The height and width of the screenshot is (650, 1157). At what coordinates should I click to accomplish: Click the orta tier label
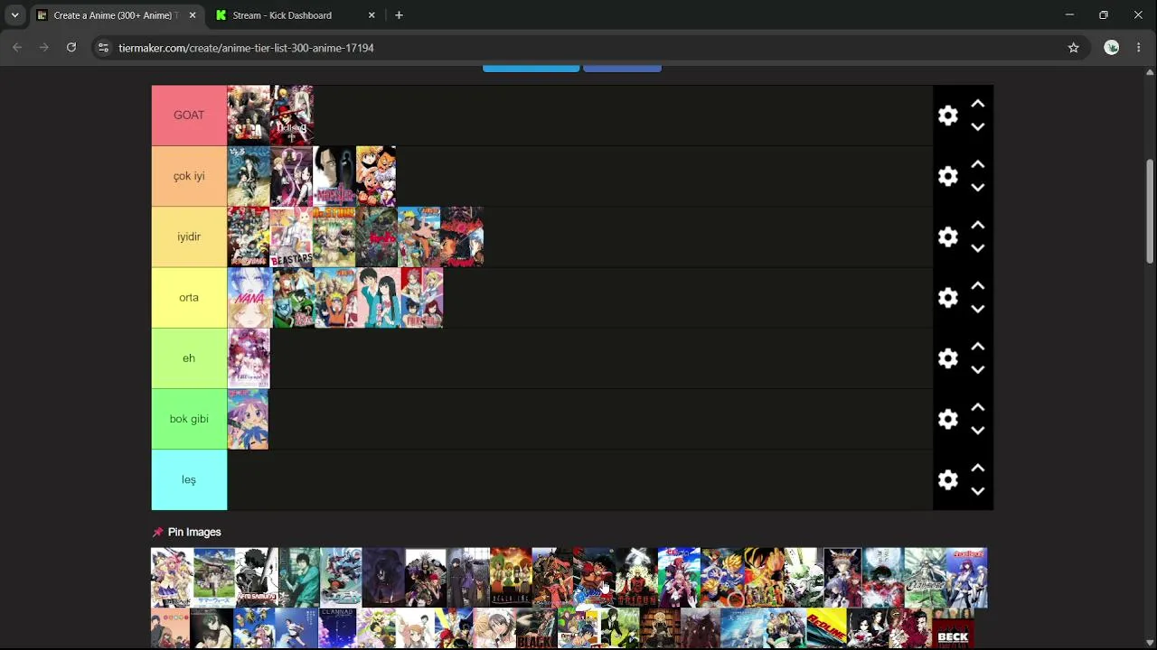(189, 297)
